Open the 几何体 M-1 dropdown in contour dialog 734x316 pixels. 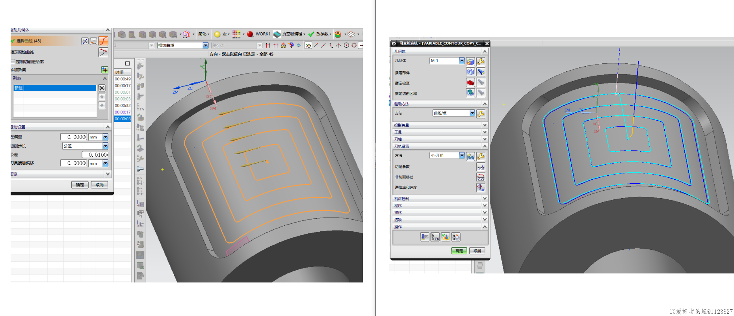(462, 60)
